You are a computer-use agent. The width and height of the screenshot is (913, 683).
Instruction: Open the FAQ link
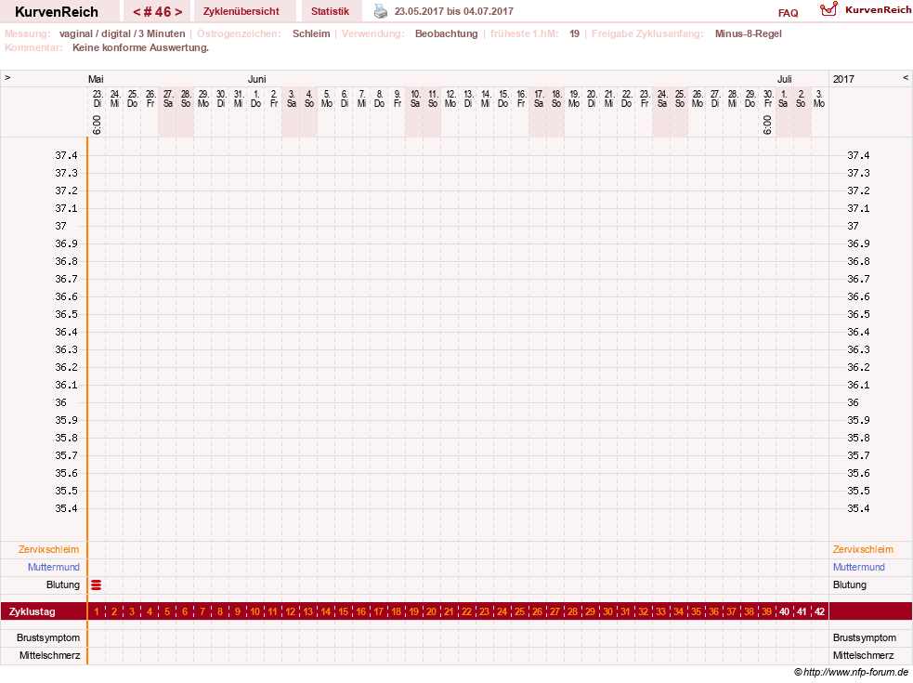788,13
